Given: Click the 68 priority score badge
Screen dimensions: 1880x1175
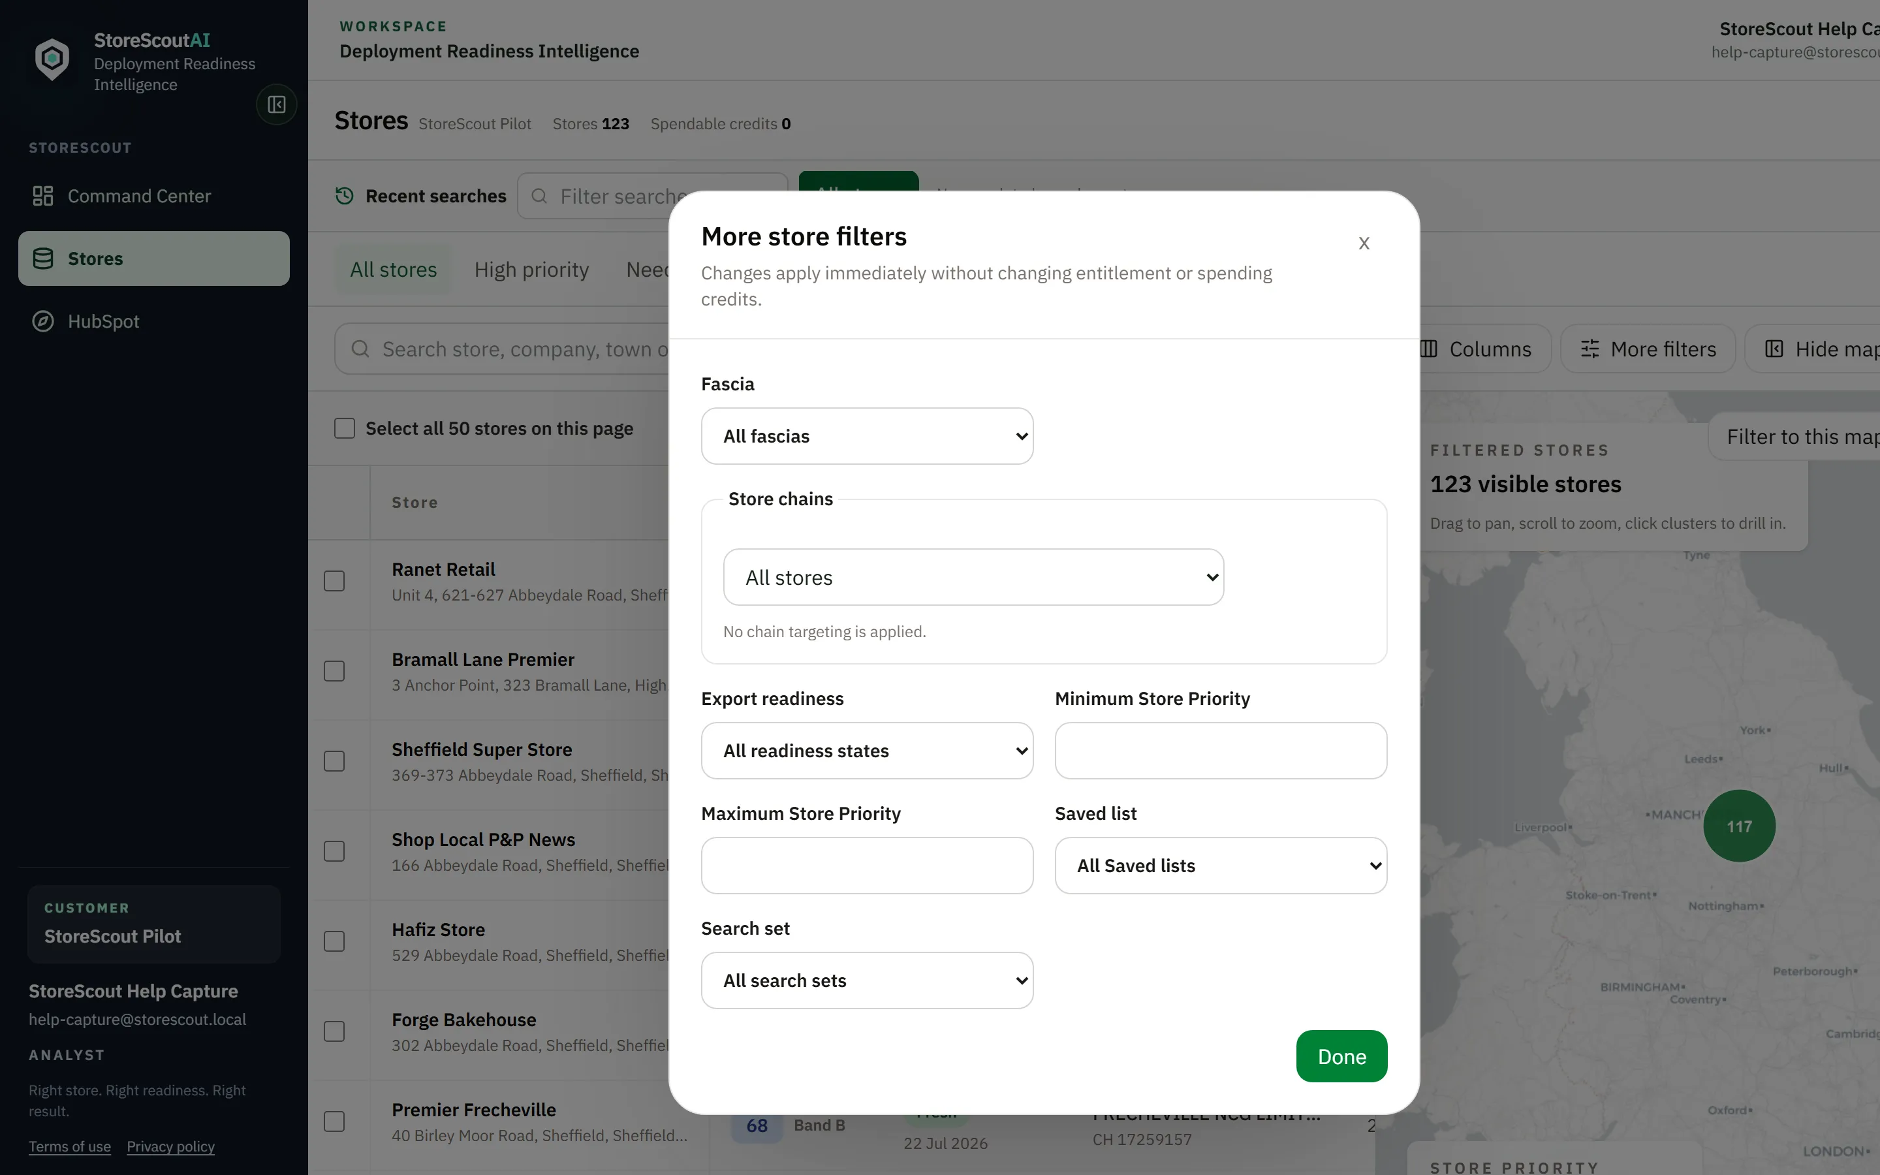Looking at the screenshot, I should click(x=757, y=1125).
